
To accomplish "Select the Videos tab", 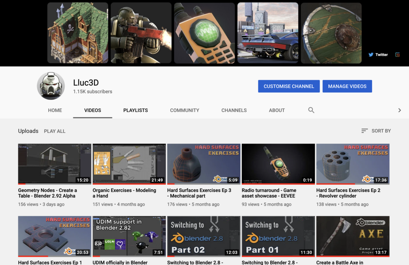I will 93,110.
